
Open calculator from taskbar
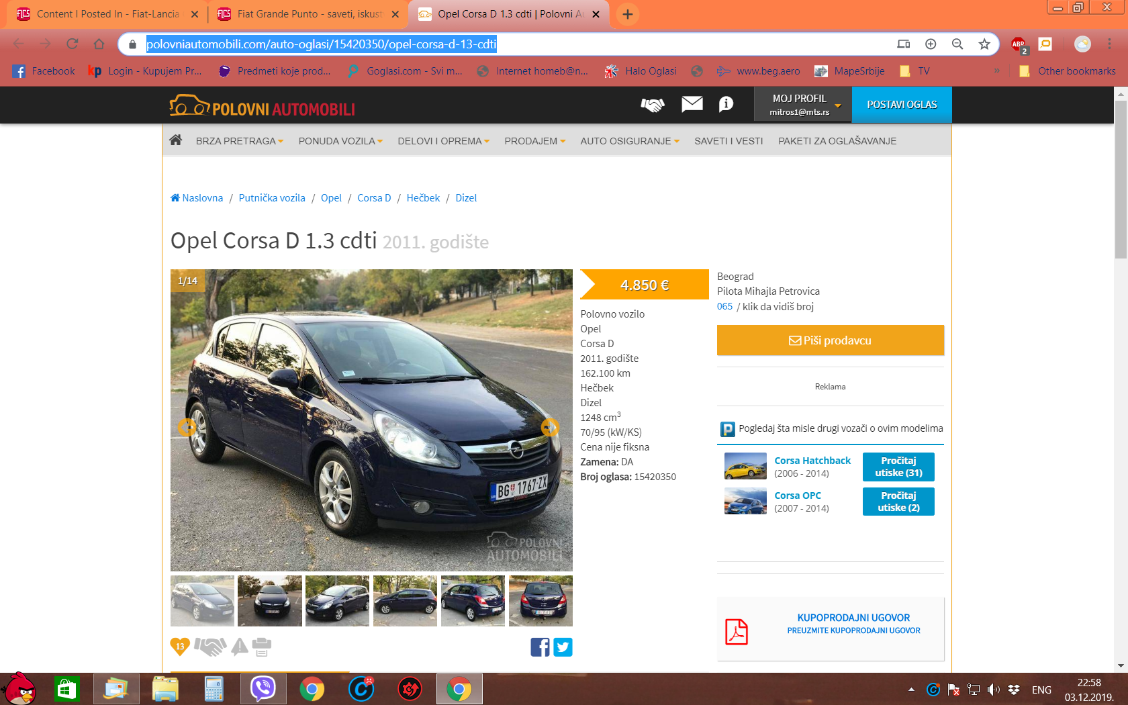point(214,689)
